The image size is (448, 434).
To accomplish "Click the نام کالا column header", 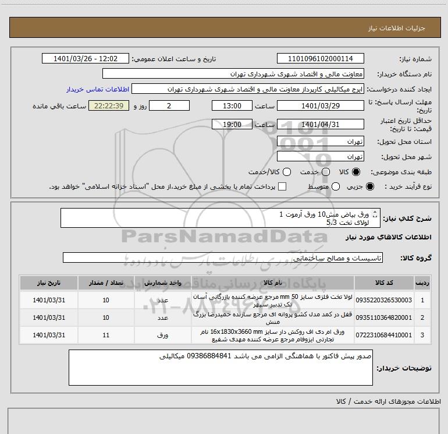I will coord(272,283).
